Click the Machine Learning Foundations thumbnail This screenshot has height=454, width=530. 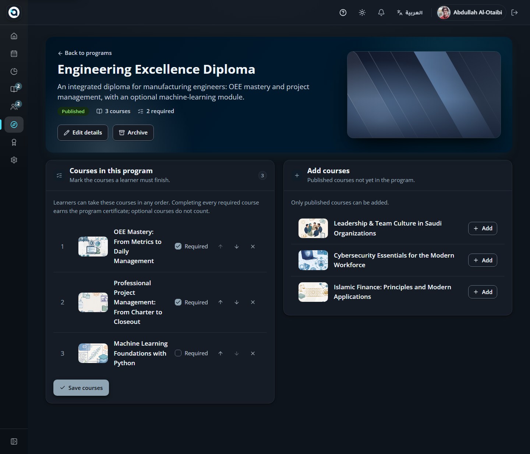[x=93, y=353]
